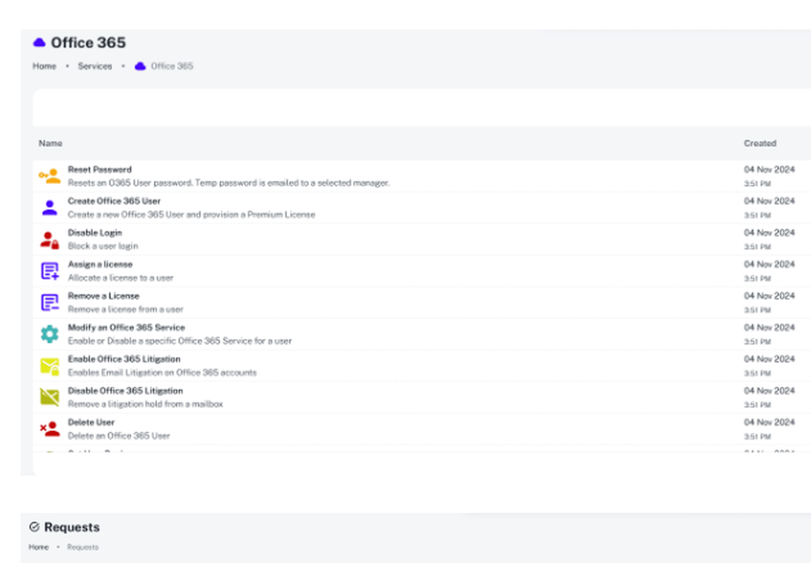Sort by the Created column header
811x563 pixels.
point(760,144)
